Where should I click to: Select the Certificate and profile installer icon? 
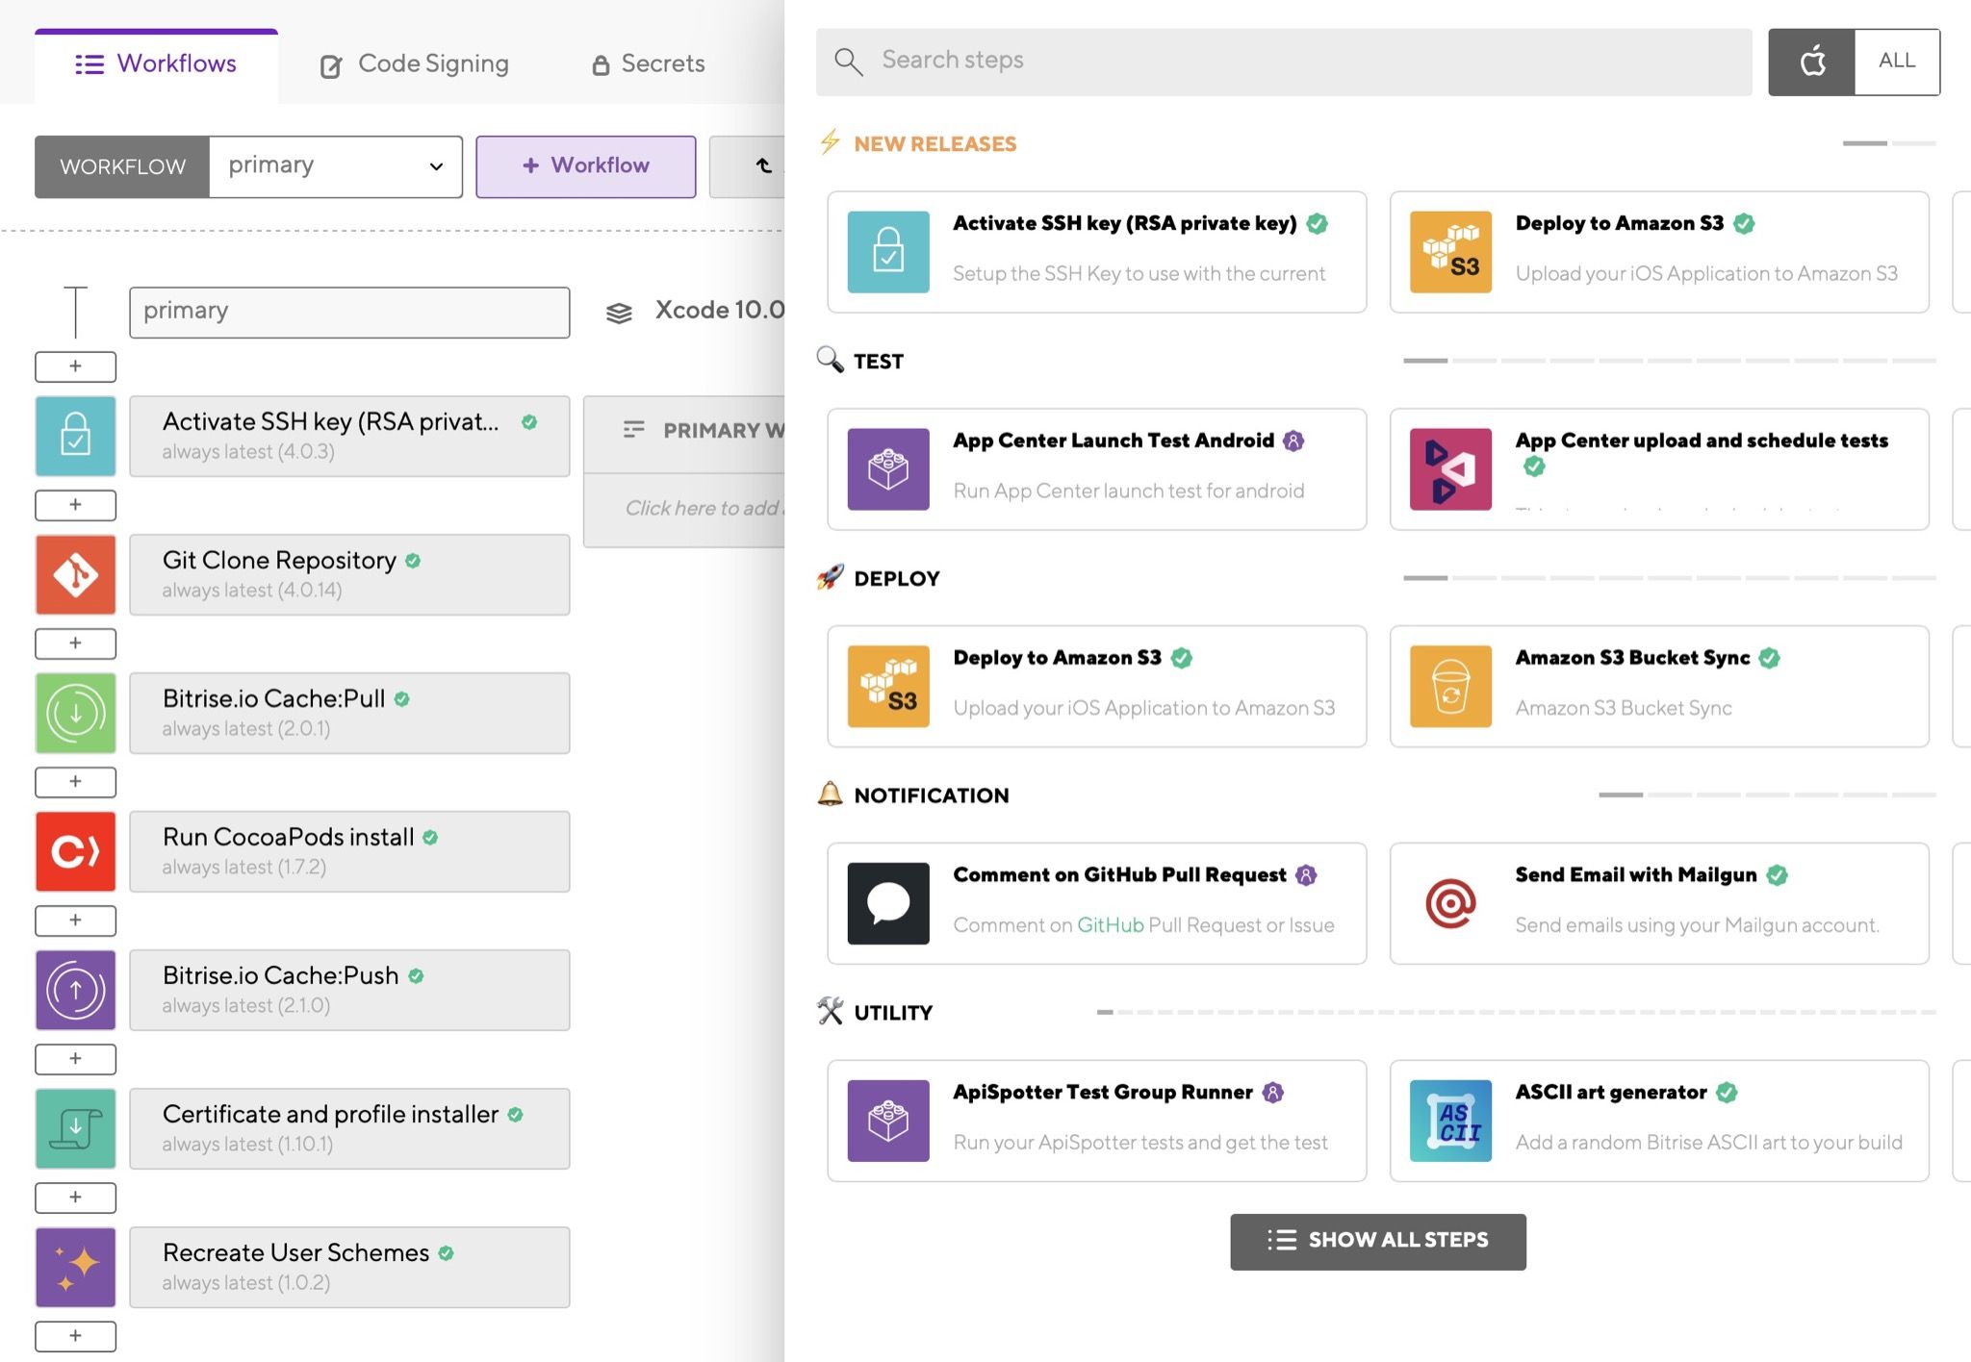click(x=75, y=1128)
